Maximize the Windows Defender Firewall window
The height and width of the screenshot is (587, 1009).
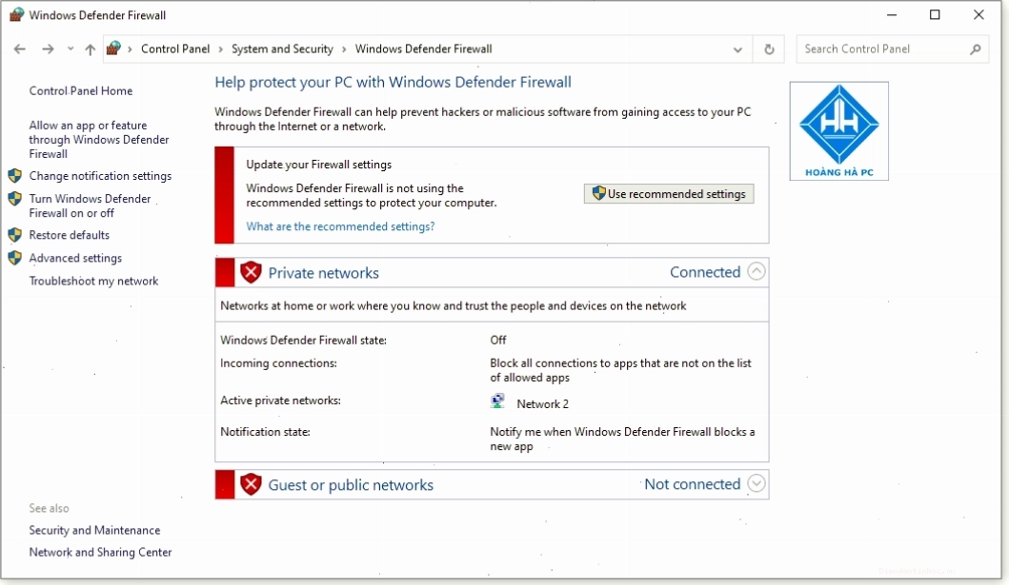(x=935, y=14)
